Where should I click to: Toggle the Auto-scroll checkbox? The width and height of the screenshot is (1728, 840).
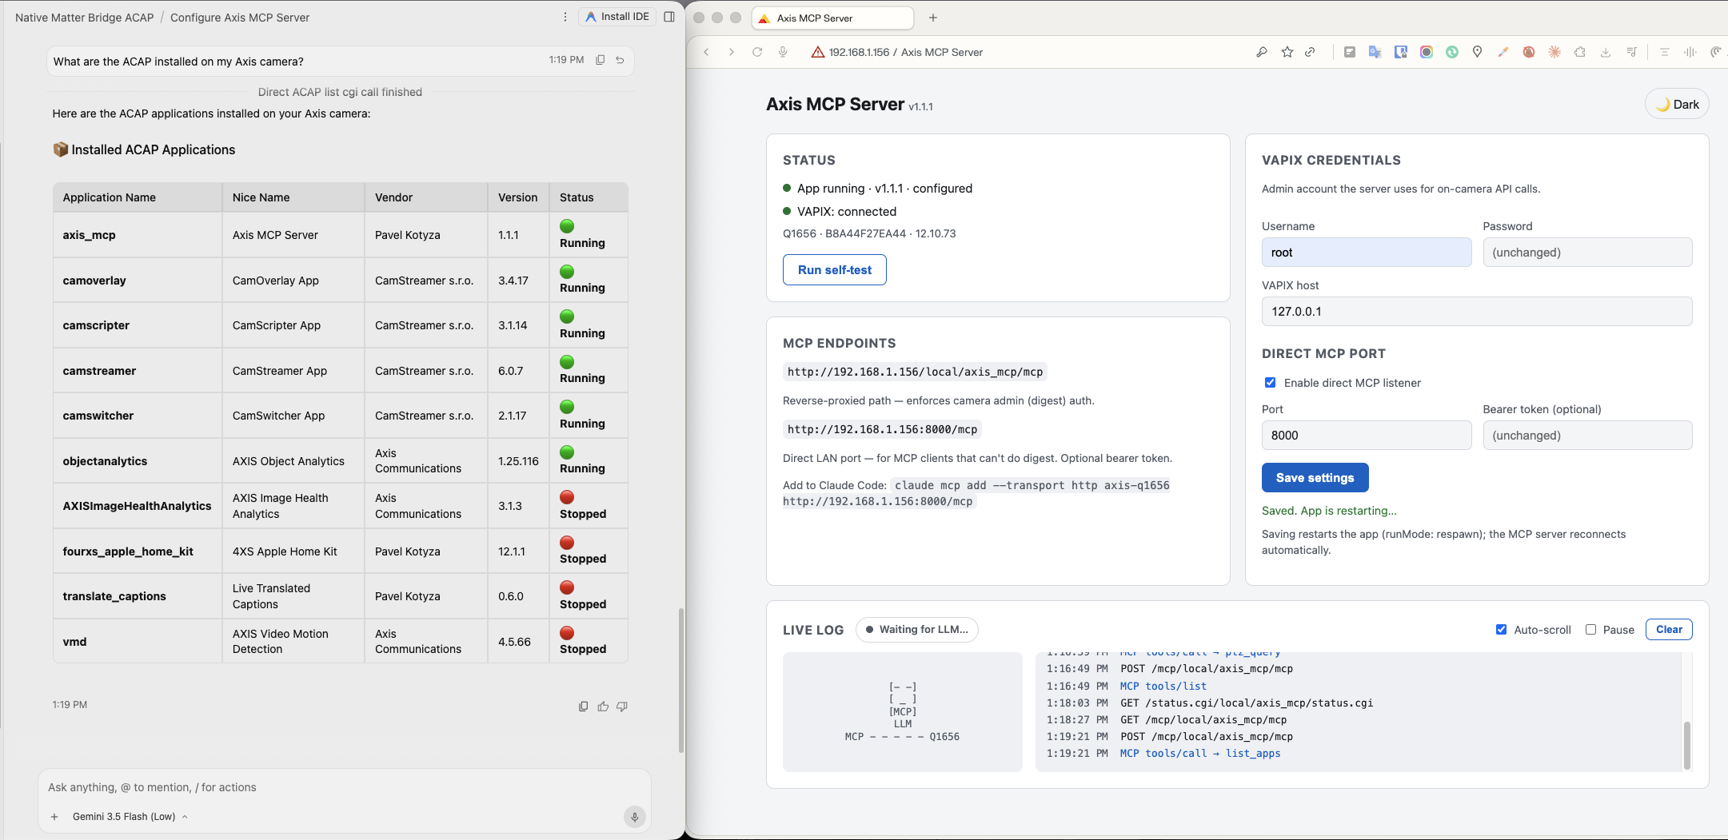1502,630
